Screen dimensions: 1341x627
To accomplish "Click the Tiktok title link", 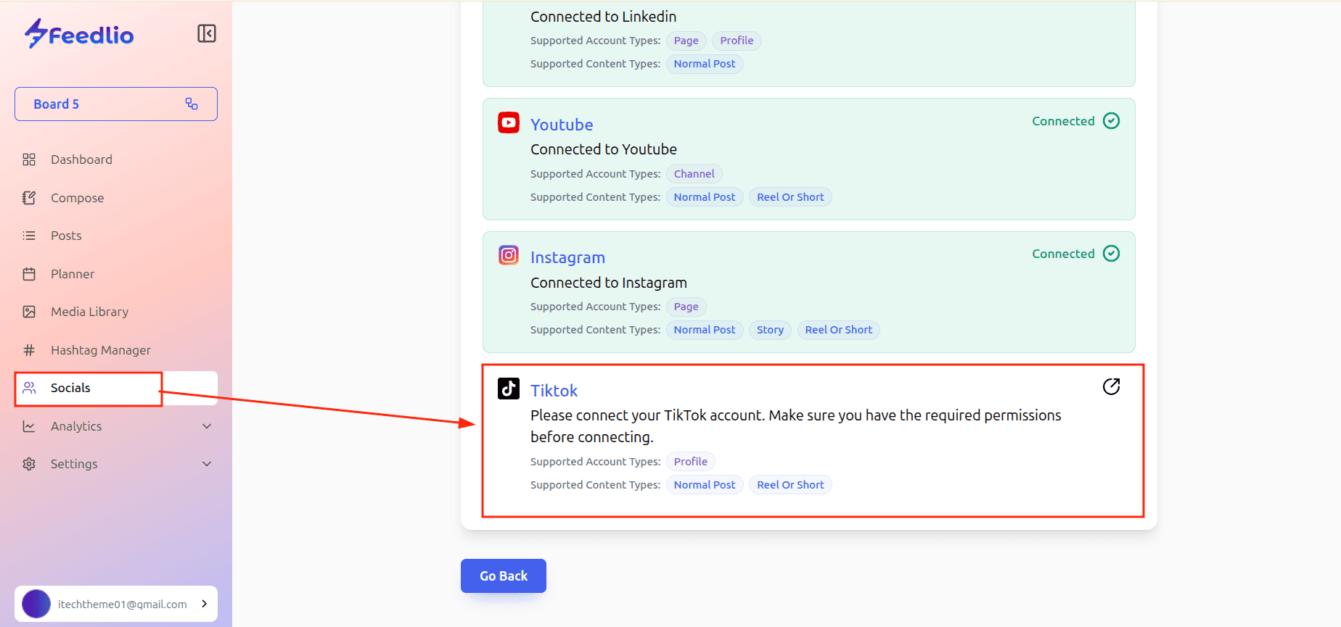I will click(554, 391).
